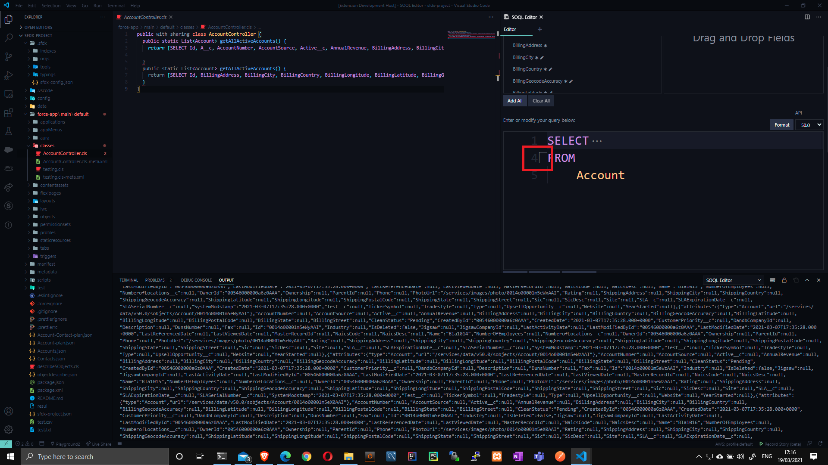
Task: Open the Extensions view
Action: pos(9,113)
